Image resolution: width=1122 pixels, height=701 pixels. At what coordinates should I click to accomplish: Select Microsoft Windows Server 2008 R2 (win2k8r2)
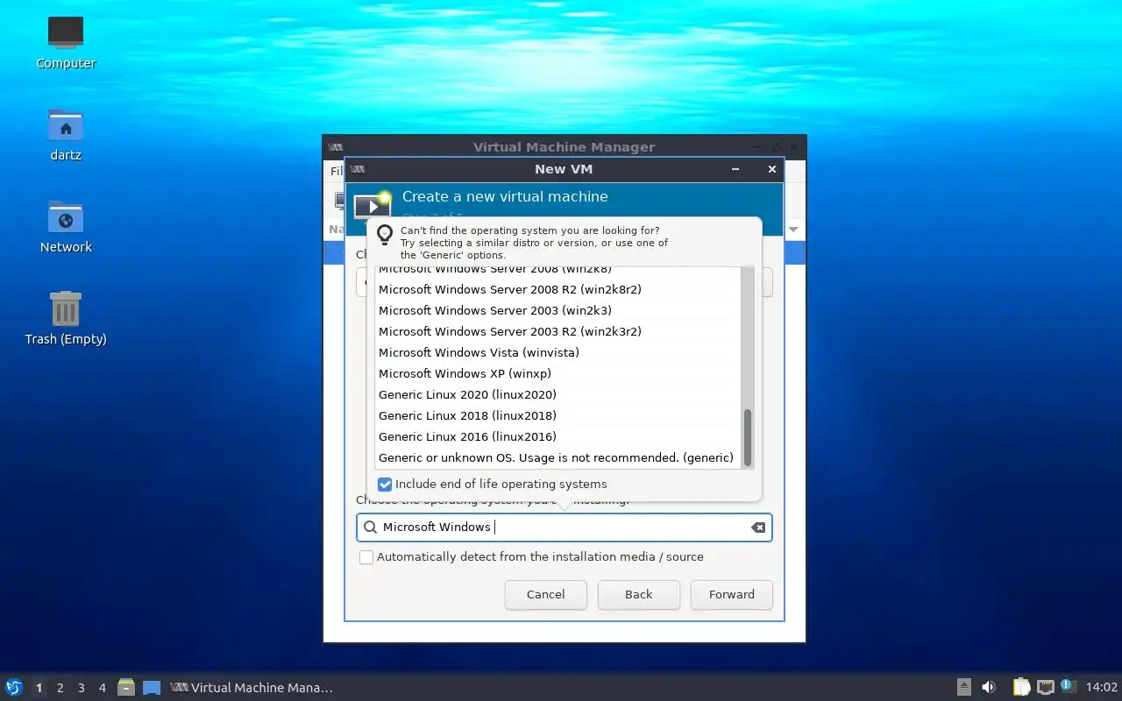[557, 289]
